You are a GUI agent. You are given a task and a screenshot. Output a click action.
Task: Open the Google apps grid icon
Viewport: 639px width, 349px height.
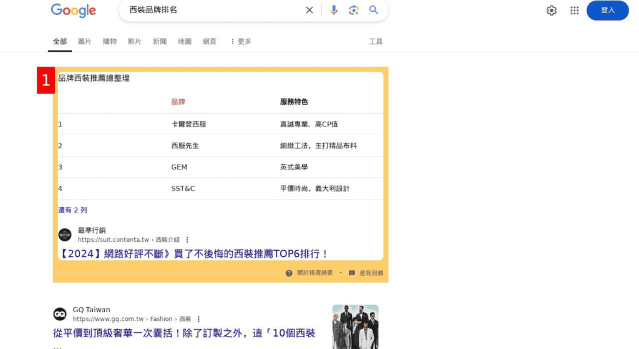pos(575,11)
